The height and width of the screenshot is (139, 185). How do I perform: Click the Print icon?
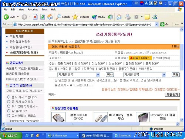pos(128,17)
